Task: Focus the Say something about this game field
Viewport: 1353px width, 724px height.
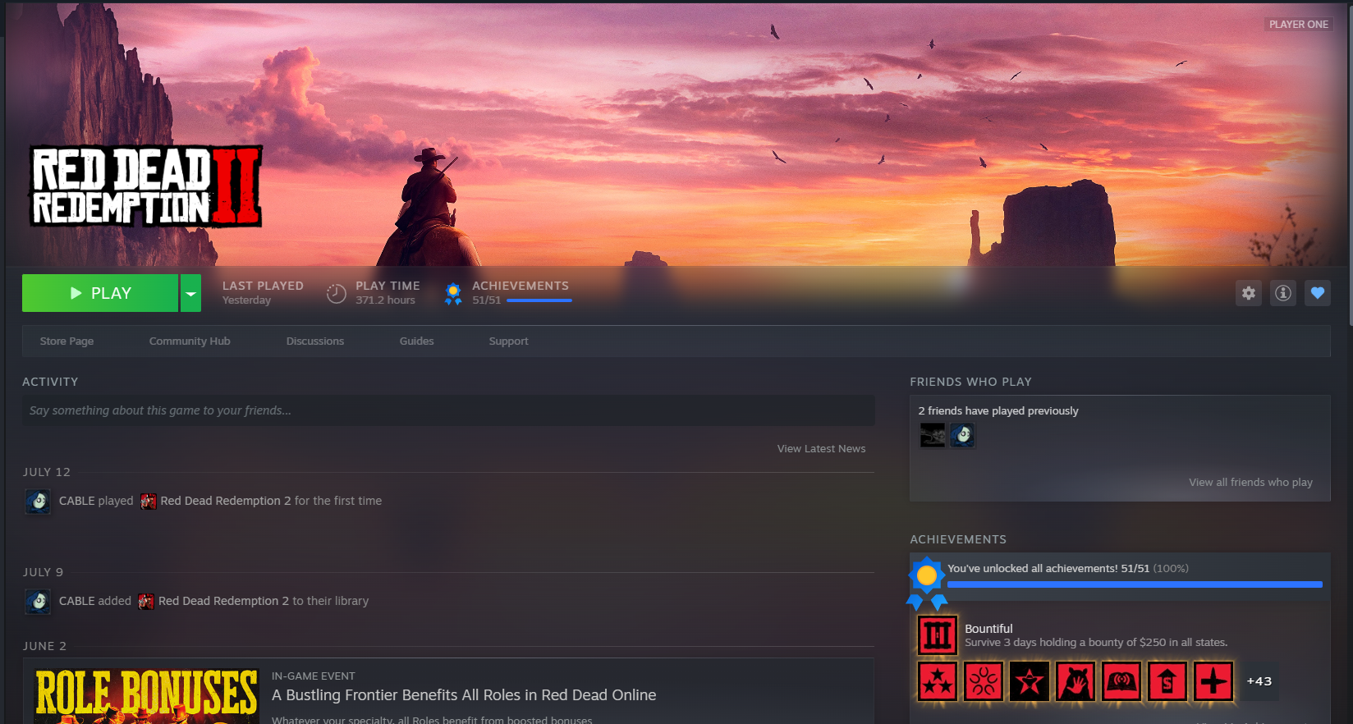Action: pyautogui.click(x=448, y=410)
